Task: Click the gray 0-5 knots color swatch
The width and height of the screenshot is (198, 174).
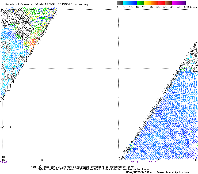Action: pos(120,3)
